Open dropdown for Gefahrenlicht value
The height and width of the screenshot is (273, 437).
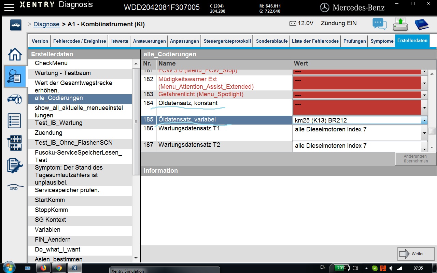424,95
